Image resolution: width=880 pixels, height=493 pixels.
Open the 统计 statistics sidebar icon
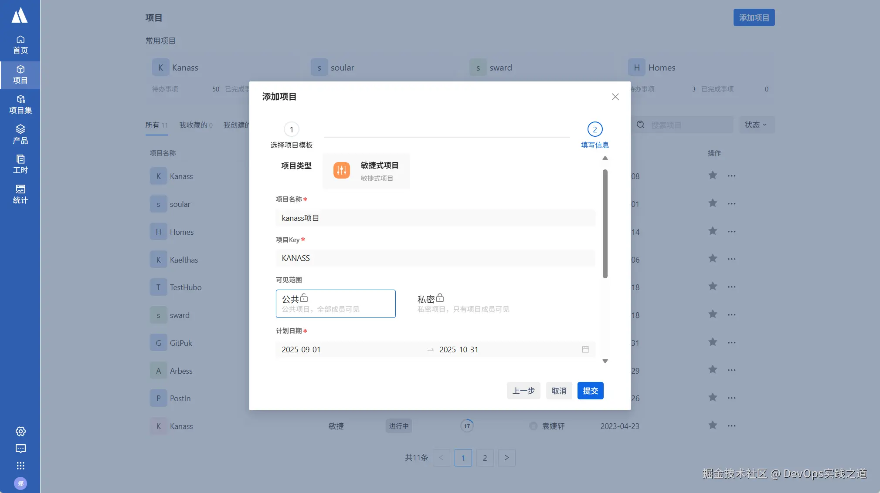(20, 194)
